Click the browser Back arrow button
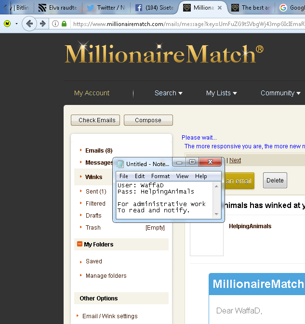This screenshot has width=305, height=324. pyautogui.click(x=29, y=24)
